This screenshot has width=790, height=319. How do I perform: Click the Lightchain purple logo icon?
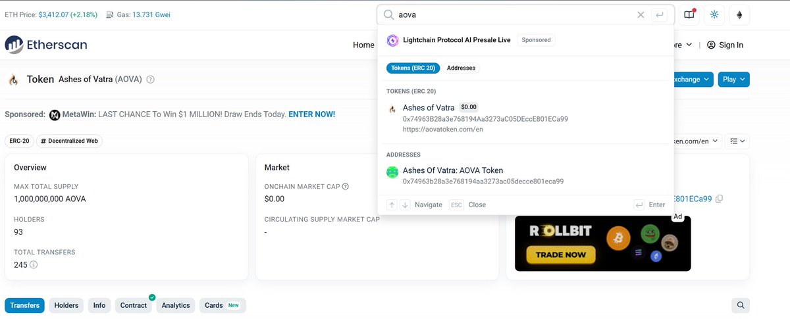tap(392, 40)
